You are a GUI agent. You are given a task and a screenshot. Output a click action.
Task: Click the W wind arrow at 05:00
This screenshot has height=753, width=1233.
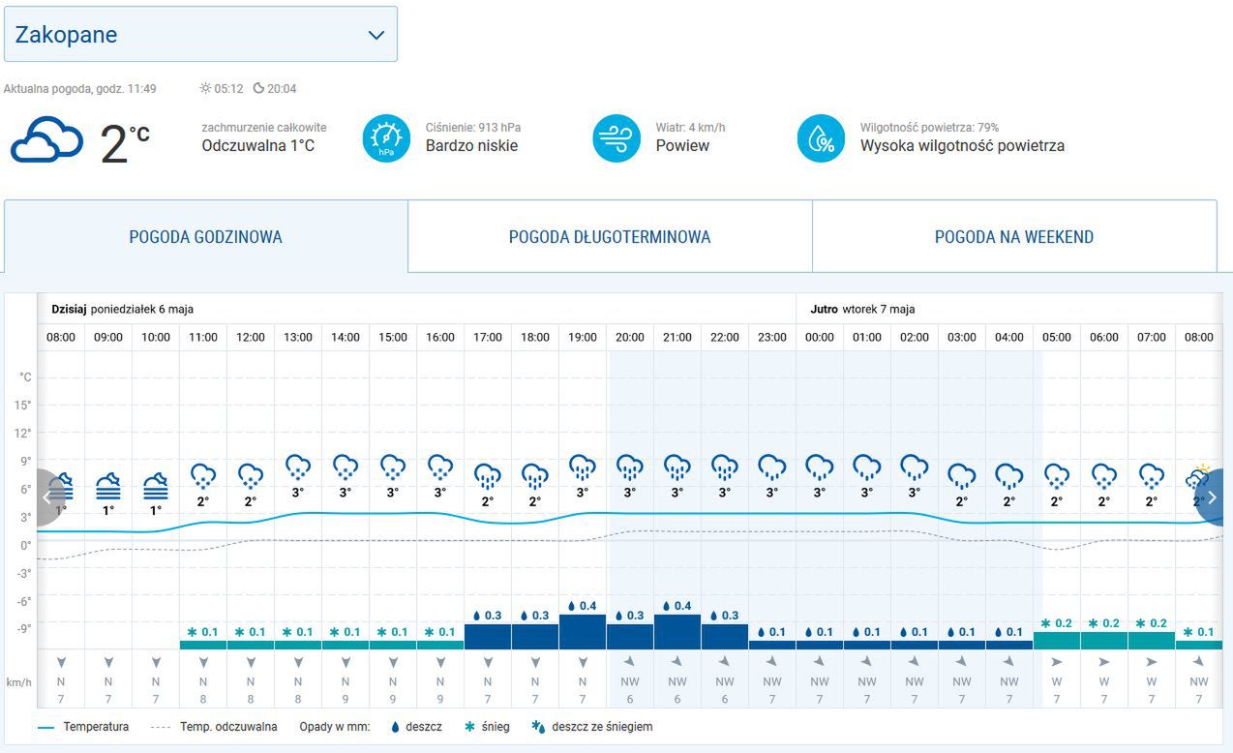click(1057, 662)
